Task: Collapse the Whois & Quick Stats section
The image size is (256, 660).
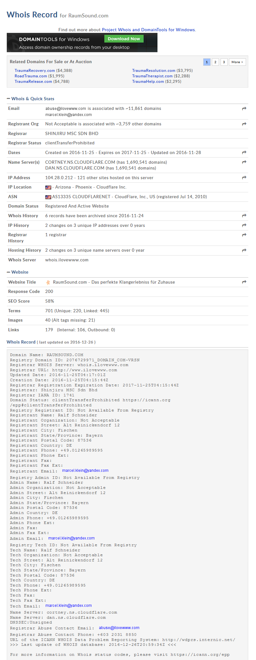Action: pos(8,99)
